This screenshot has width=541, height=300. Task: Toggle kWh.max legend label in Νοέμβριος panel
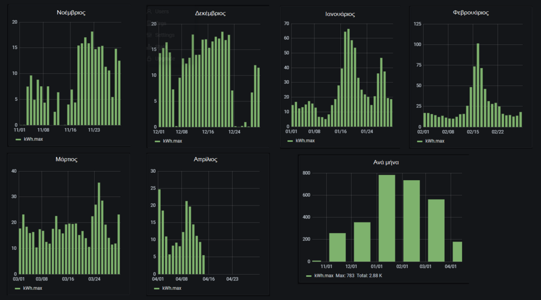(34, 140)
